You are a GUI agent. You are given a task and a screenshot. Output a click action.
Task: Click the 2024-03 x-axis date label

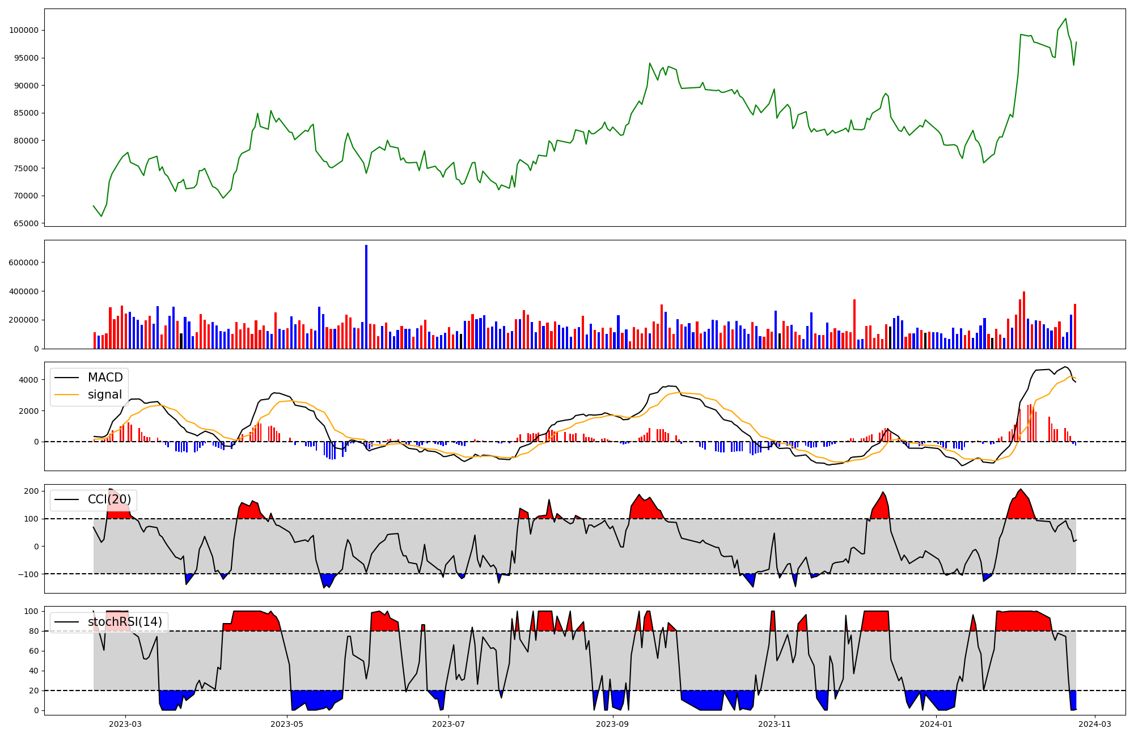1094,724
